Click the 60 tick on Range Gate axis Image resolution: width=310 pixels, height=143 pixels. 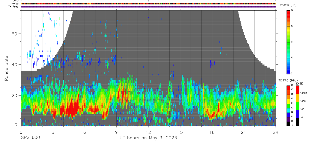point(15,34)
